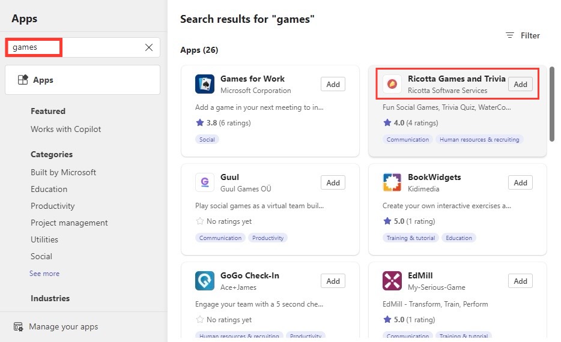Viewport: 561px width, 342px height.
Task: Open the Guul app icon
Action: click(205, 182)
